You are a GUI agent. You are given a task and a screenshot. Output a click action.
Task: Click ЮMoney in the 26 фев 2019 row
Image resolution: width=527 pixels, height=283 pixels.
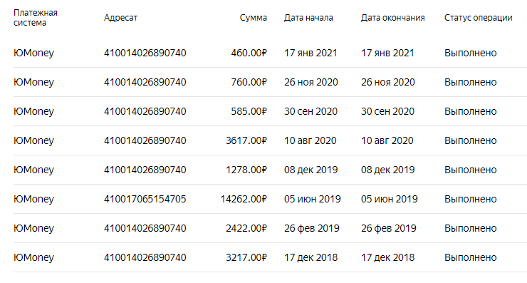(x=33, y=229)
